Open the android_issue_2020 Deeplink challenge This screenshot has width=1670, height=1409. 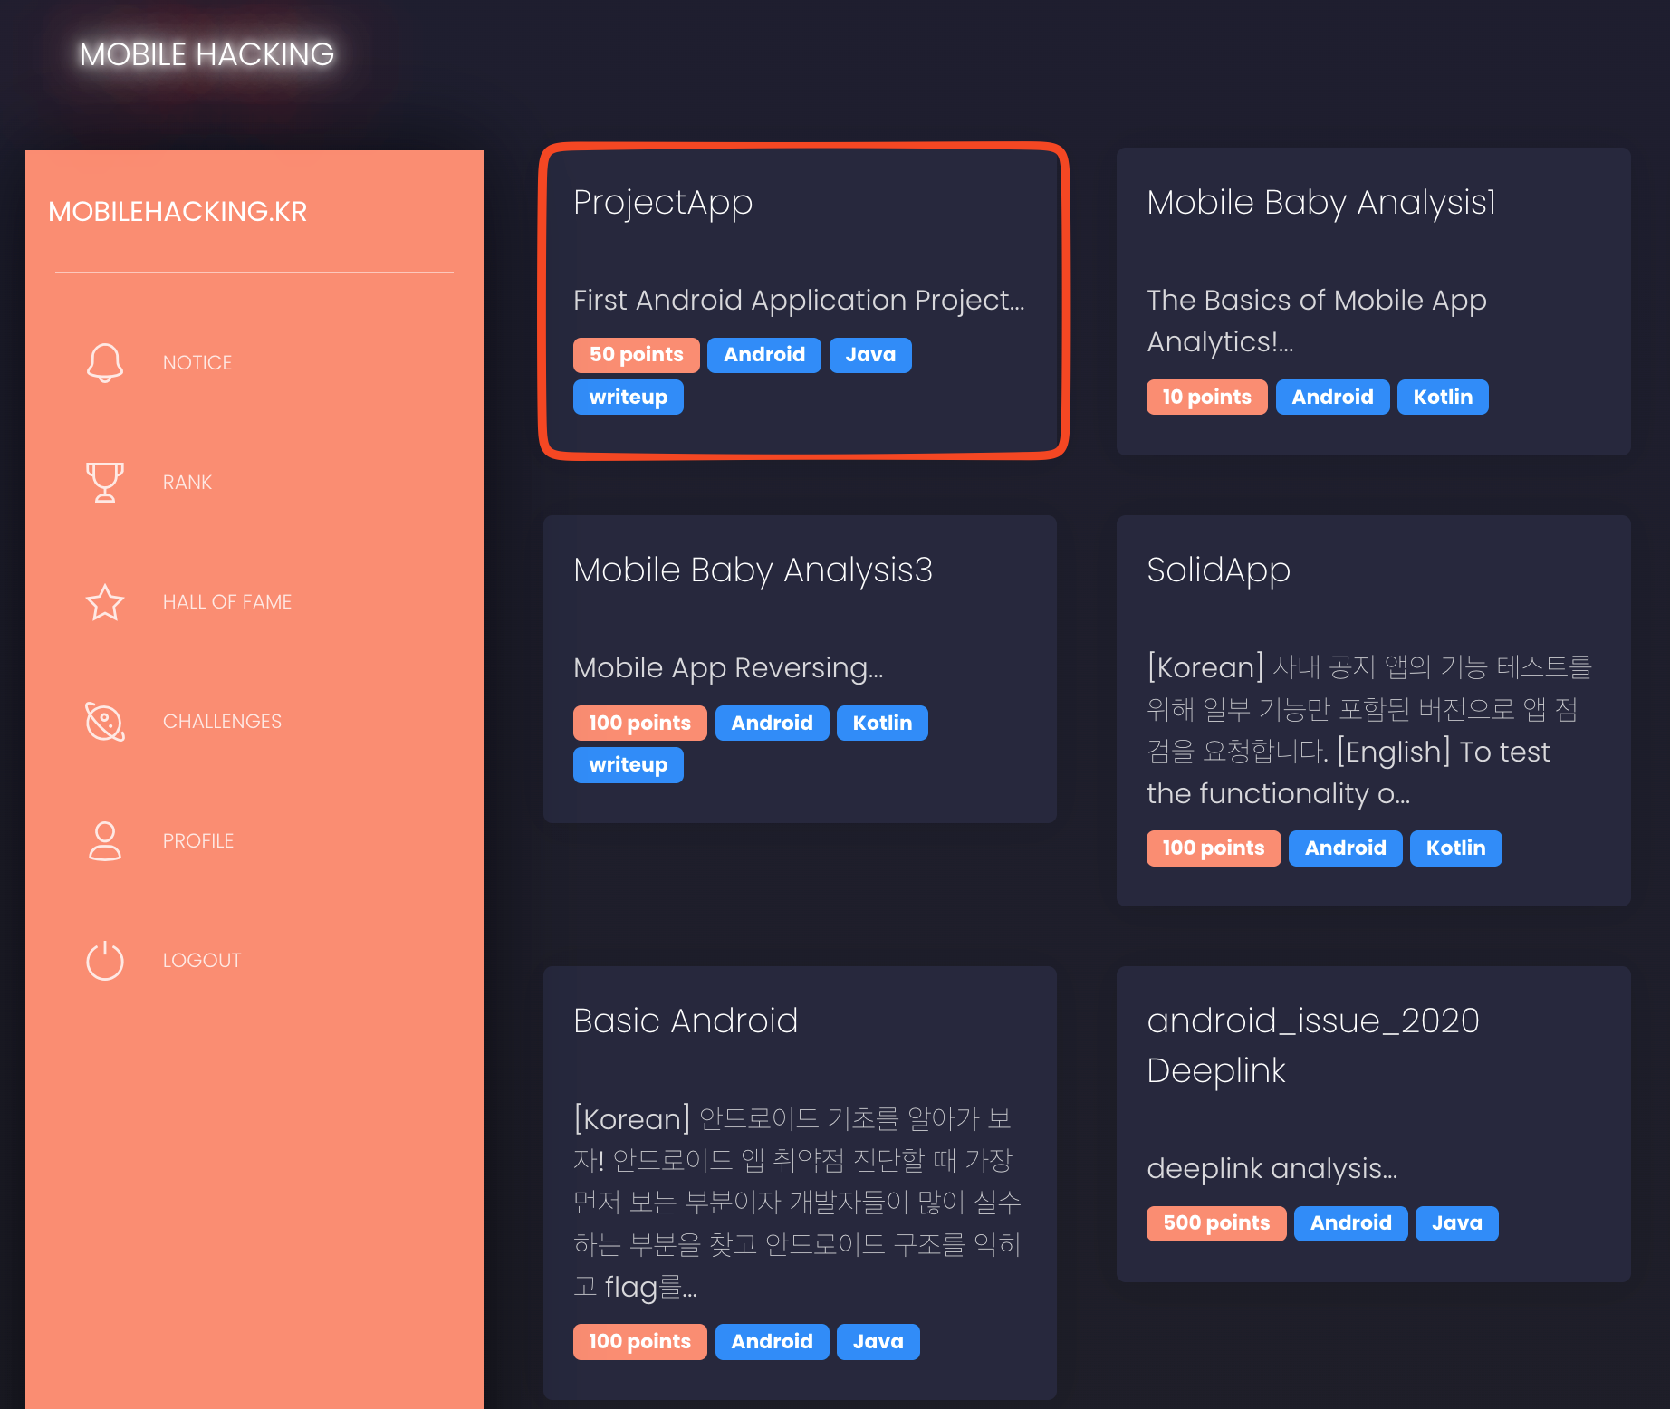[1312, 1045]
